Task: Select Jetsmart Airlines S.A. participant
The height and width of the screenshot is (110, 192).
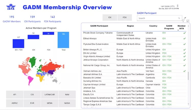Action: click(93, 74)
